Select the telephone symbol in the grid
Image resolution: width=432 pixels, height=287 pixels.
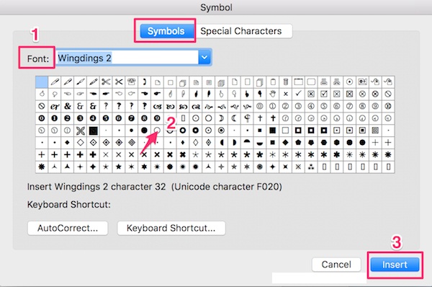132,81
